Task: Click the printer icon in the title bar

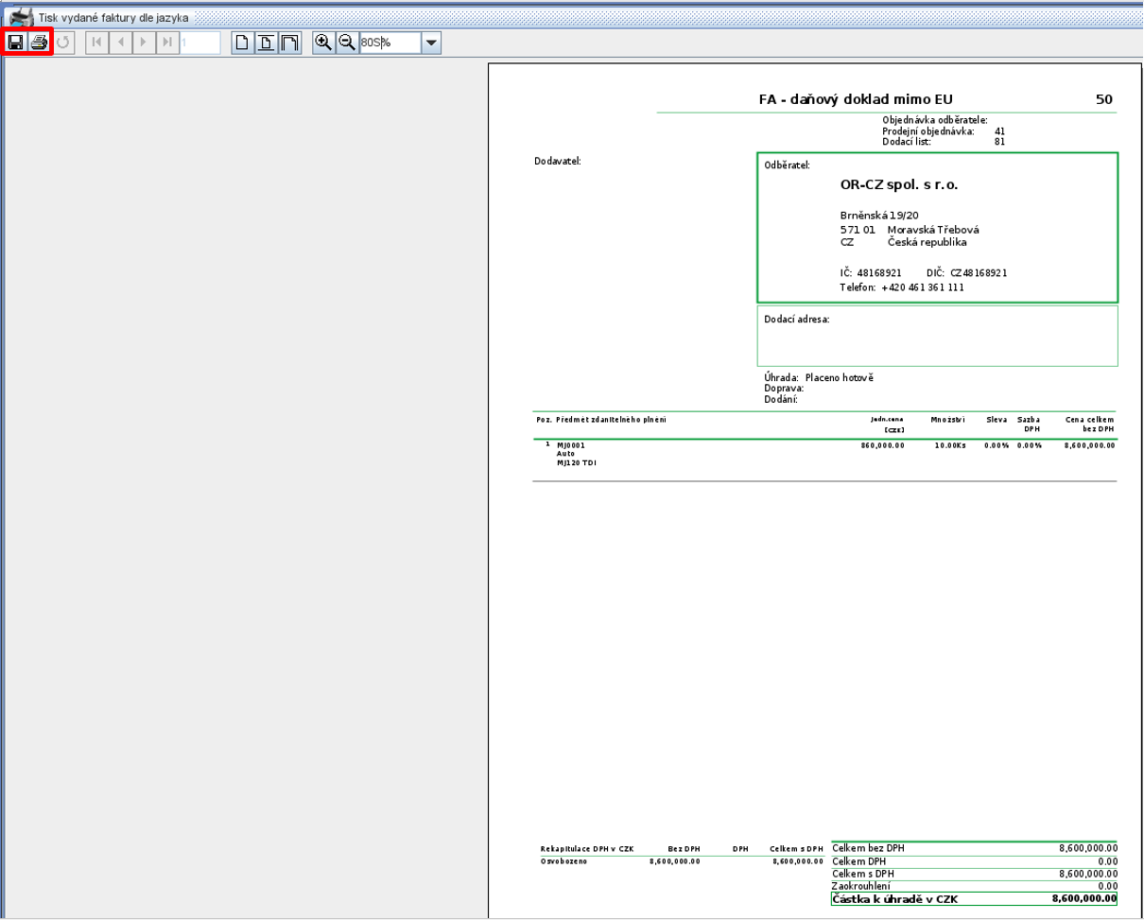Action: click(21, 17)
